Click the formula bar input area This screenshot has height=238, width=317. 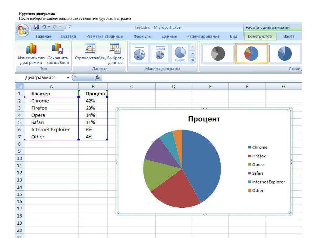(x=202, y=77)
